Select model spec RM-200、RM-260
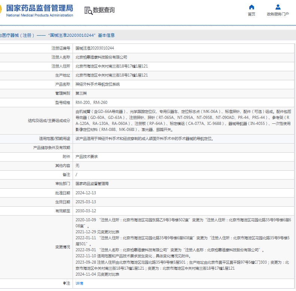296x291 pixels. 91,102
